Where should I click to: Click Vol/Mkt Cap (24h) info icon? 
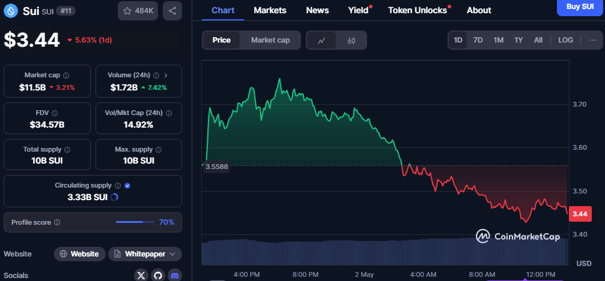coord(169,113)
